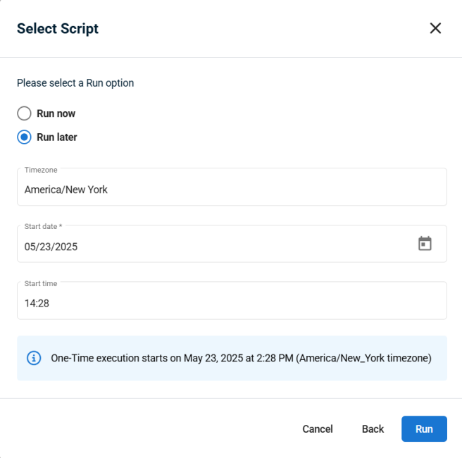Go Back to the previous step
Image resolution: width=462 pixels, height=458 pixels.
(x=373, y=429)
